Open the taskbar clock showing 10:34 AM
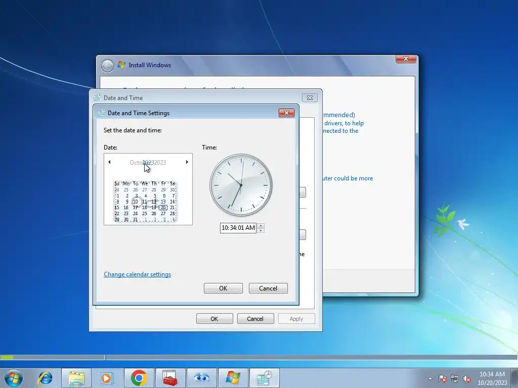 492,378
